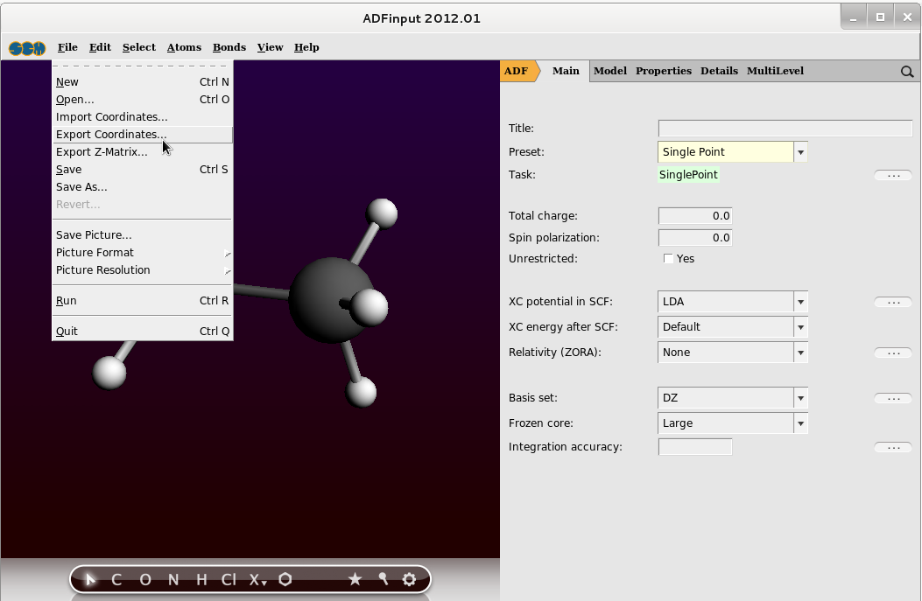Choose Export Coordinates from File menu

click(x=110, y=135)
